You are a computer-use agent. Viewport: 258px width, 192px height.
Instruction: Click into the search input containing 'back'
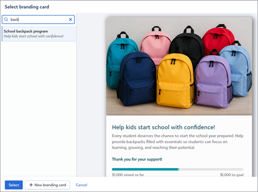coord(38,20)
